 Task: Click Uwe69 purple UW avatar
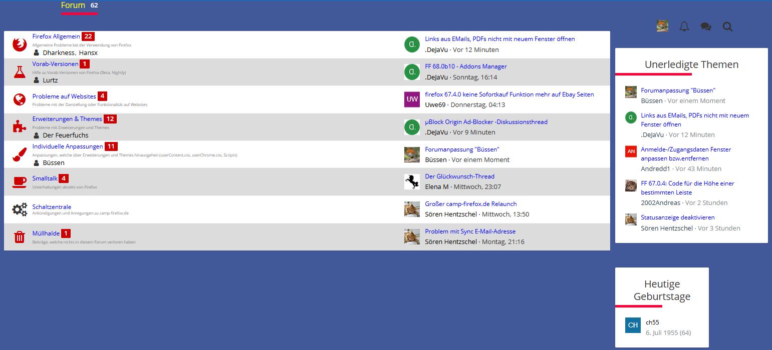coord(412,99)
